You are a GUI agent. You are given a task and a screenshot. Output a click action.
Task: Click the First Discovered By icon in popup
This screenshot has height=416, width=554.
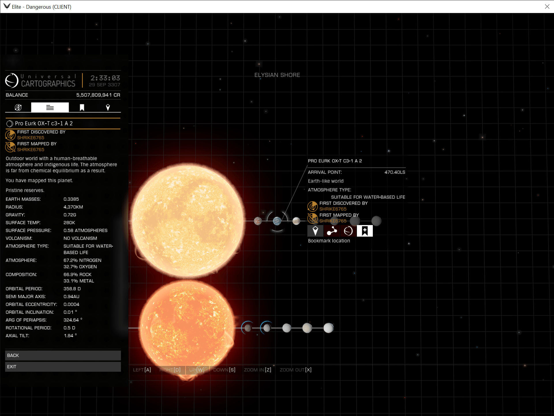312,206
